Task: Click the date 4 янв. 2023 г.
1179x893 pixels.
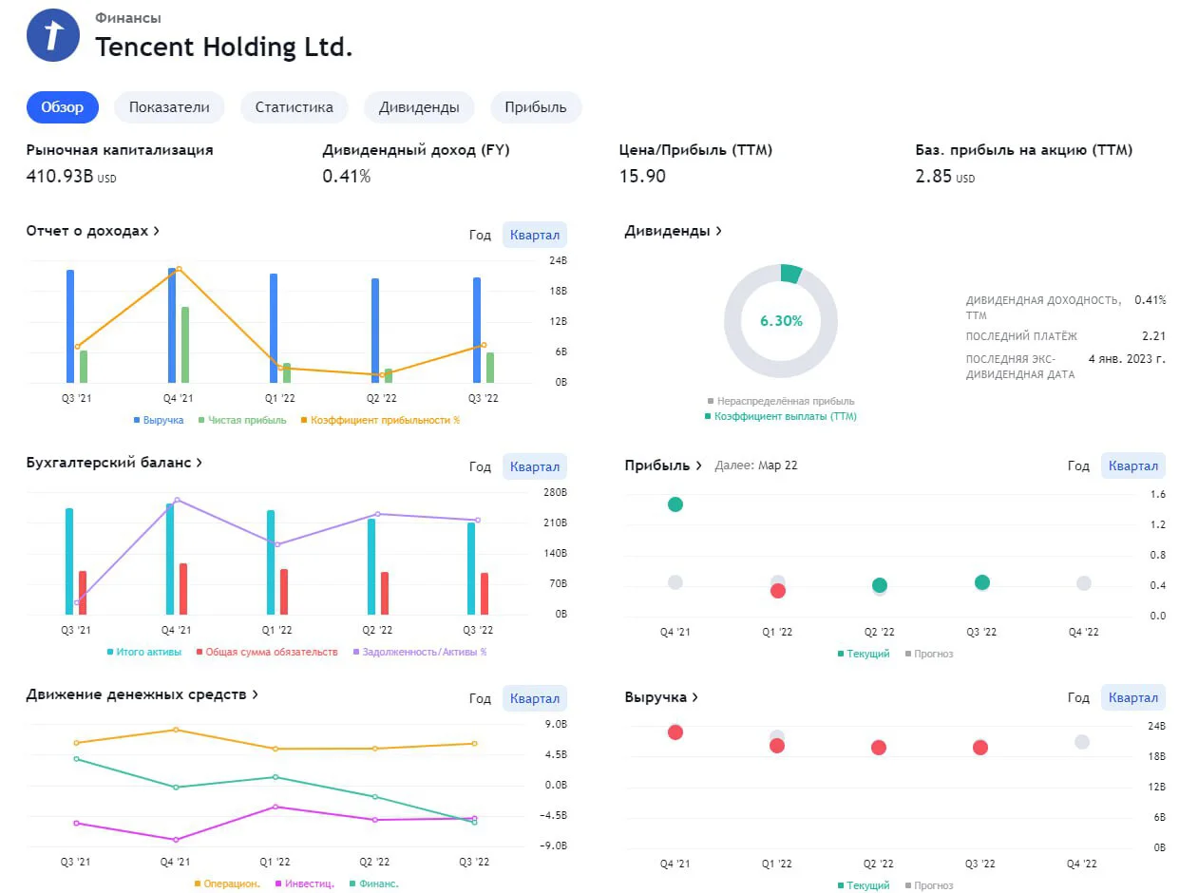Action: (x=1128, y=359)
